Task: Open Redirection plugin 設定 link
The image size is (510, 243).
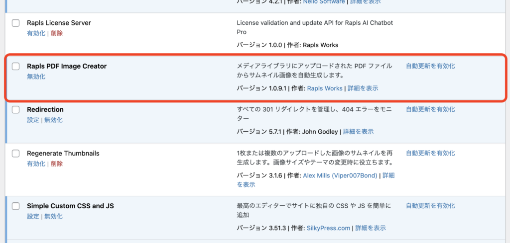Action: point(33,120)
